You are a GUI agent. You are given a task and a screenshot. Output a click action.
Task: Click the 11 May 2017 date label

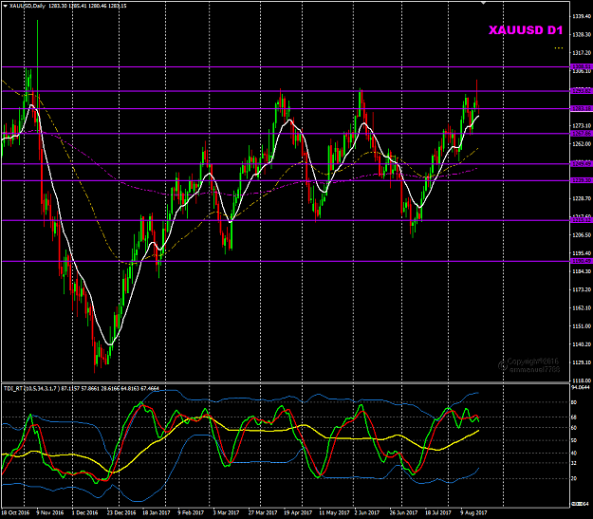click(333, 513)
